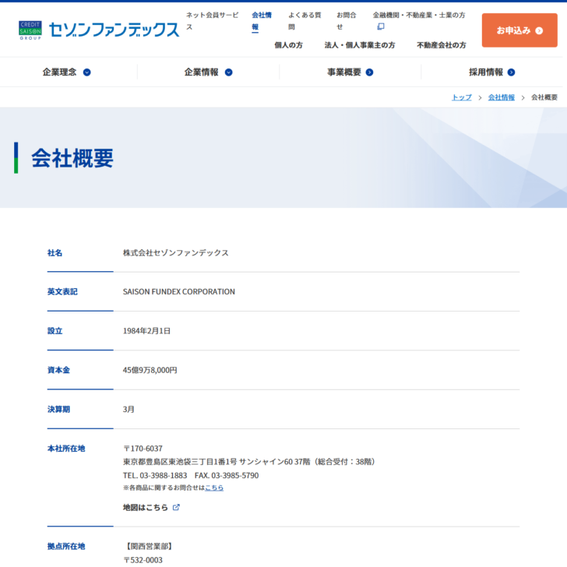Click the TEL. 03-3988-1883 phone line

pyautogui.click(x=155, y=475)
